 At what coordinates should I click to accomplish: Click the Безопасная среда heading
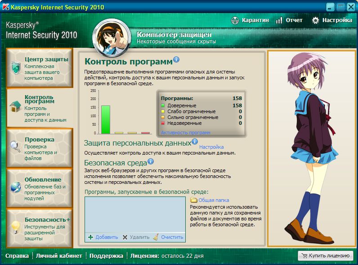(x=116, y=163)
